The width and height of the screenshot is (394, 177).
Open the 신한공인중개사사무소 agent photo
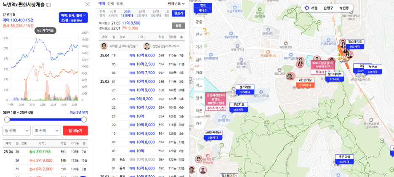click(147, 46)
